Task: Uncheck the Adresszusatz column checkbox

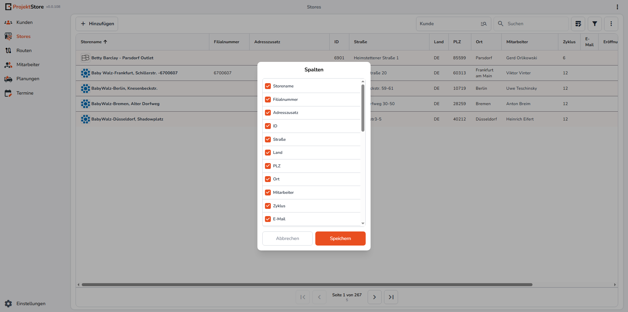Action: 268,113
